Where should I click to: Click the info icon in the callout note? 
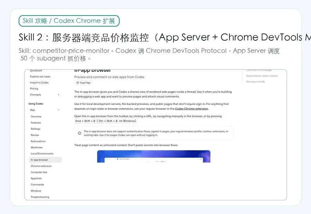(x=79, y=133)
